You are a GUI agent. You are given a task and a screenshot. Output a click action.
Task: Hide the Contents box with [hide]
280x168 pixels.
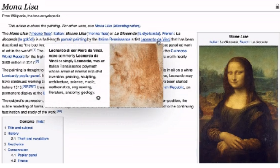(40, 121)
